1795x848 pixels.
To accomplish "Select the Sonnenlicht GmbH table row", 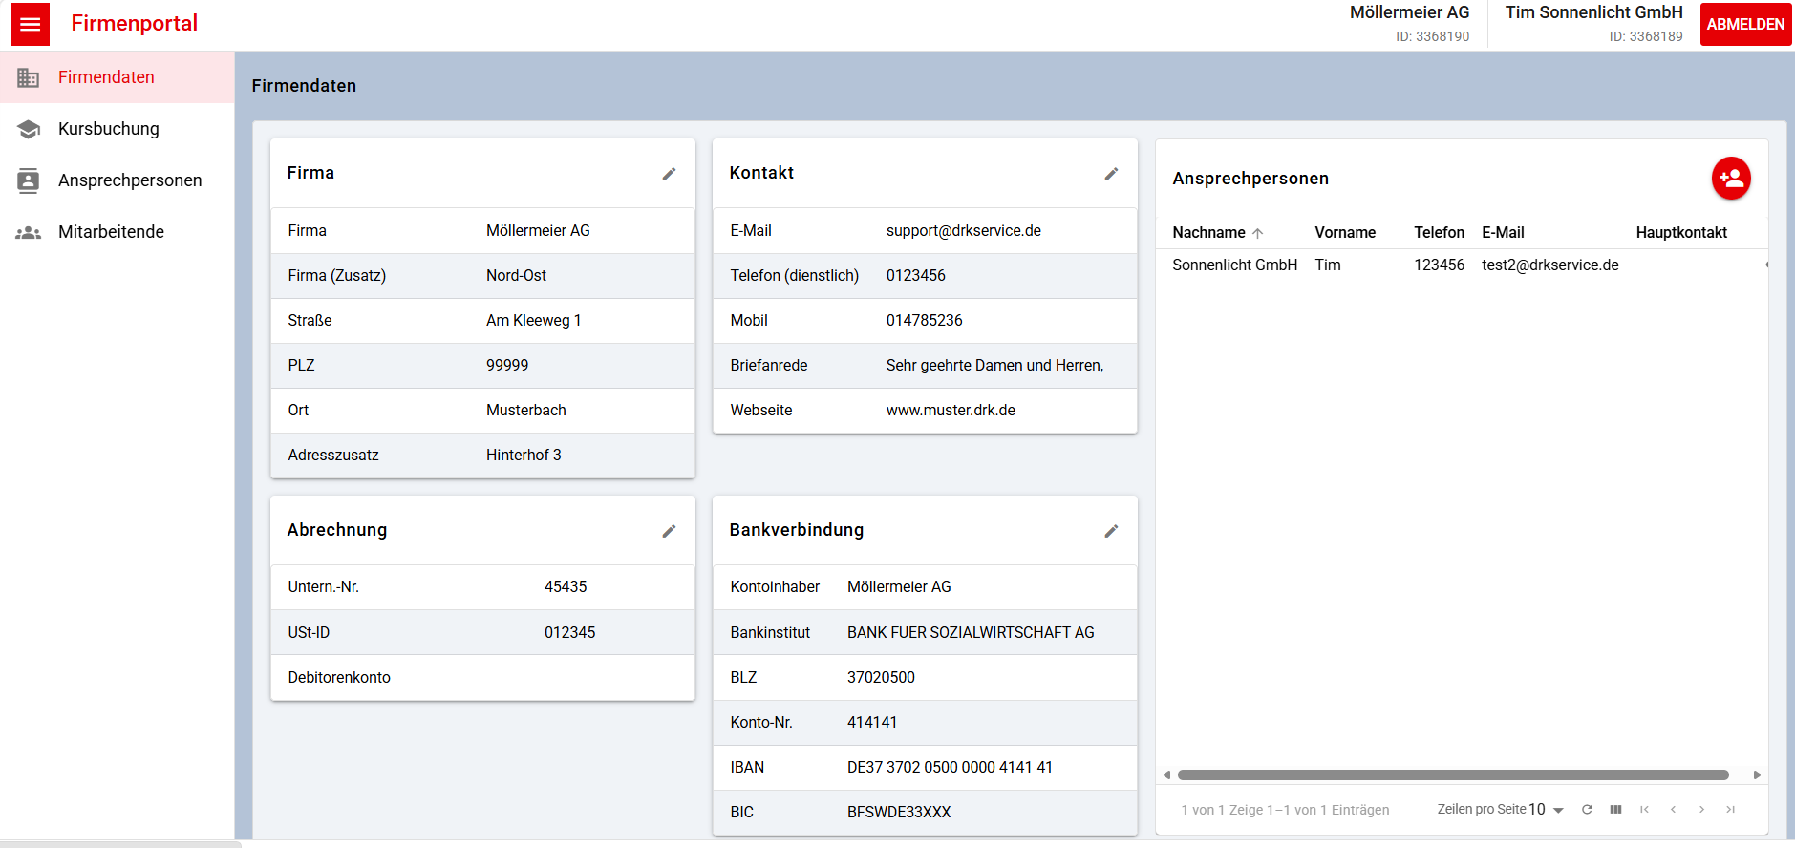I will click(1462, 265).
